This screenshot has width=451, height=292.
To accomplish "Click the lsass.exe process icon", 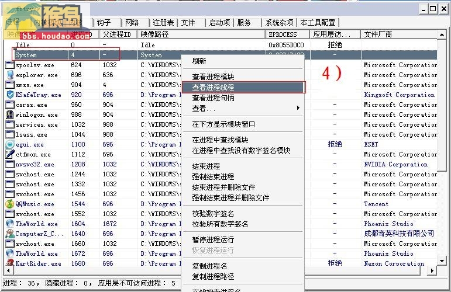I will [x=10, y=134].
